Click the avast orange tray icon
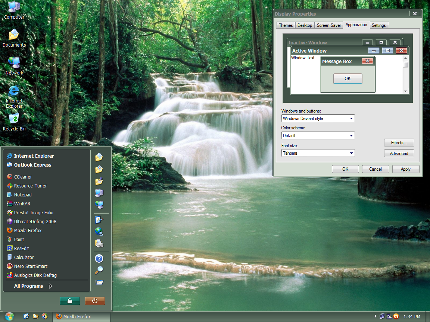This screenshot has width=430, height=322. [x=396, y=316]
